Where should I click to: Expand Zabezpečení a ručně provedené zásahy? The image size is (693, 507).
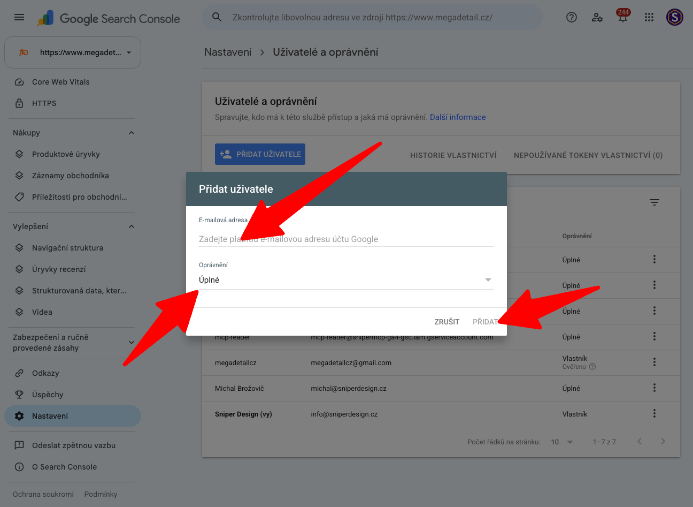(73, 343)
